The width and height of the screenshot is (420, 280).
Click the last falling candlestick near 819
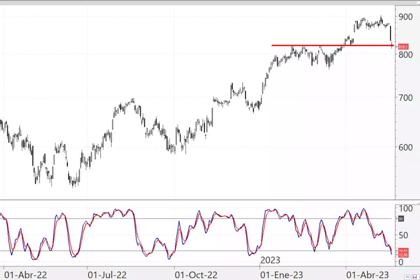coord(392,45)
